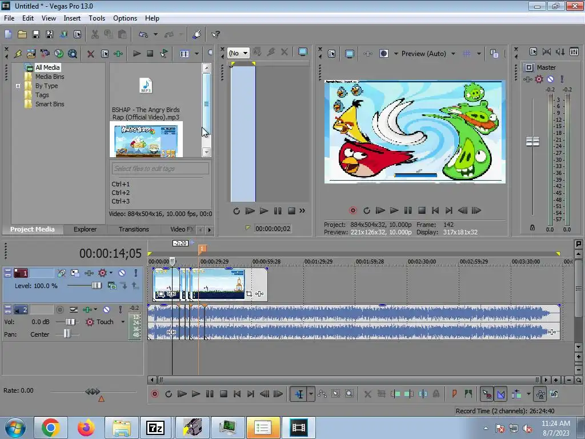
Task: Stop media preview in Project Media toolbar
Action: click(x=150, y=54)
